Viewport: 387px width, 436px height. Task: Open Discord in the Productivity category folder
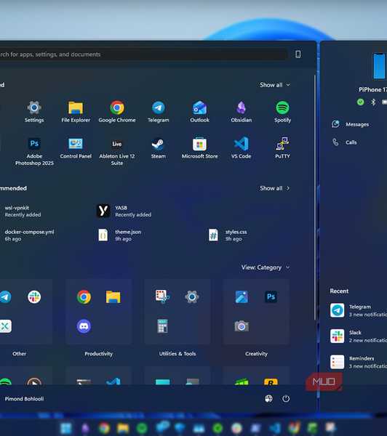pos(84,326)
